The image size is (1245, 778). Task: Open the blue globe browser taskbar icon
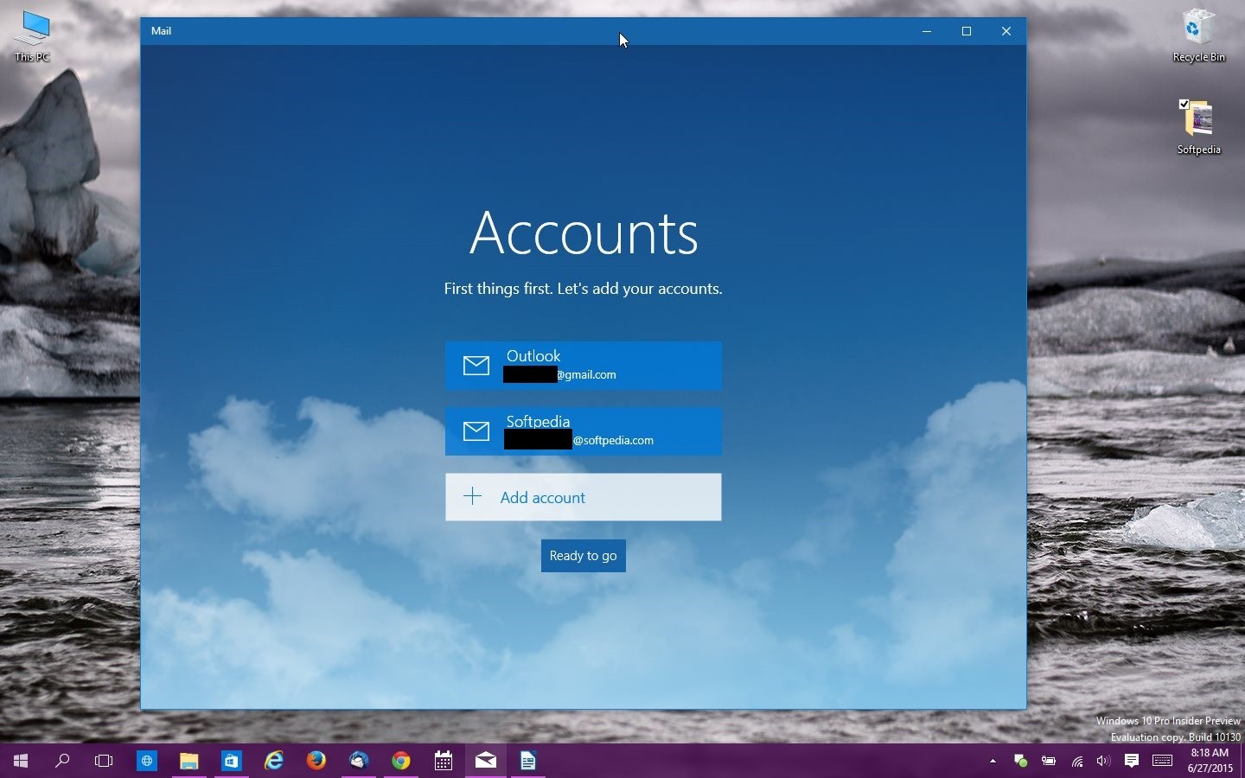147,761
